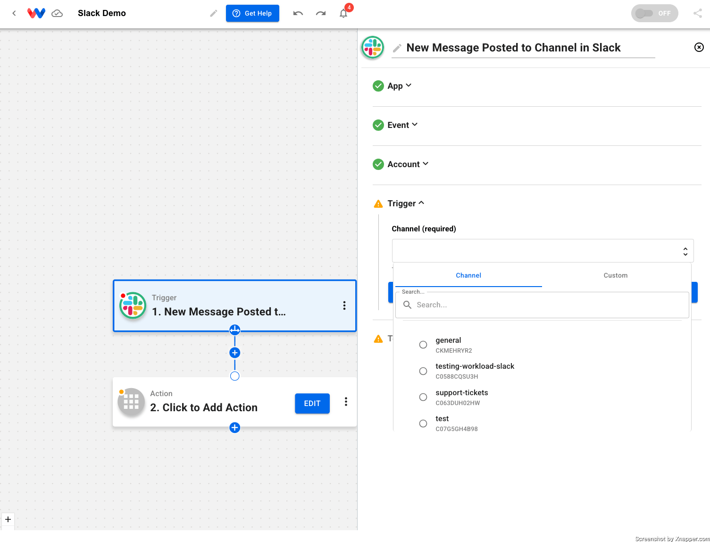This screenshot has height=542, width=710.
Task: Expand the Account section
Action: click(x=408, y=164)
